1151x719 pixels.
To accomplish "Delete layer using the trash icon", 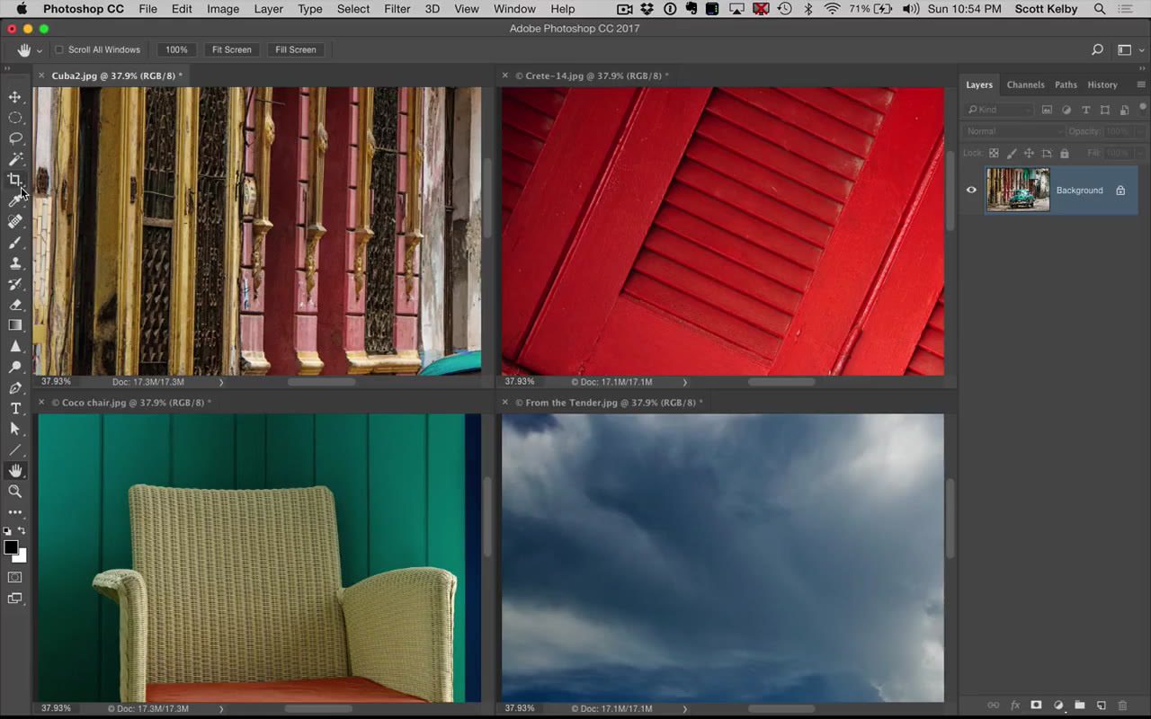I will click(1122, 706).
